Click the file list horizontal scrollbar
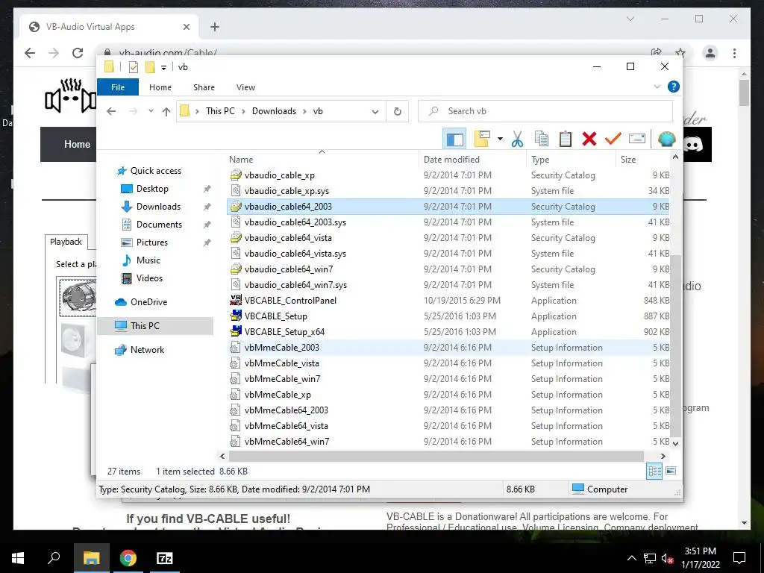The image size is (764, 573). pyautogui.click(x=436, y=456)
